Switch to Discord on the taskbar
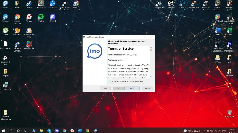Image resolution: width=238 pixels, height=133 pixels. (x=57, y=131)
